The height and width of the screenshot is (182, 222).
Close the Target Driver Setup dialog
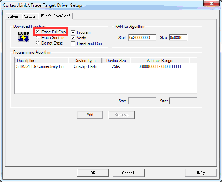212,3
